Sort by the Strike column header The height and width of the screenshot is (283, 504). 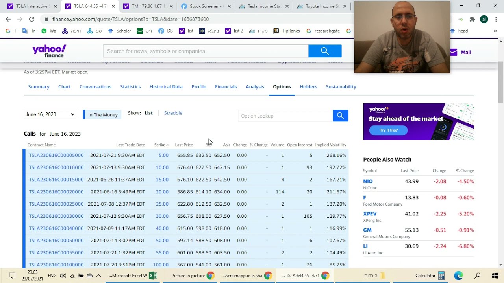click(161, 145)
